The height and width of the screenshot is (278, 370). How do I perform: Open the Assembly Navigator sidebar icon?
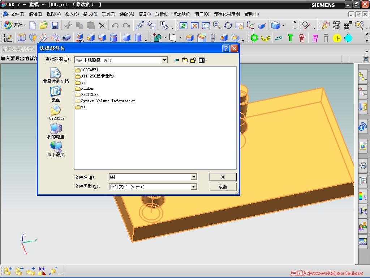[x=363, y=77]
